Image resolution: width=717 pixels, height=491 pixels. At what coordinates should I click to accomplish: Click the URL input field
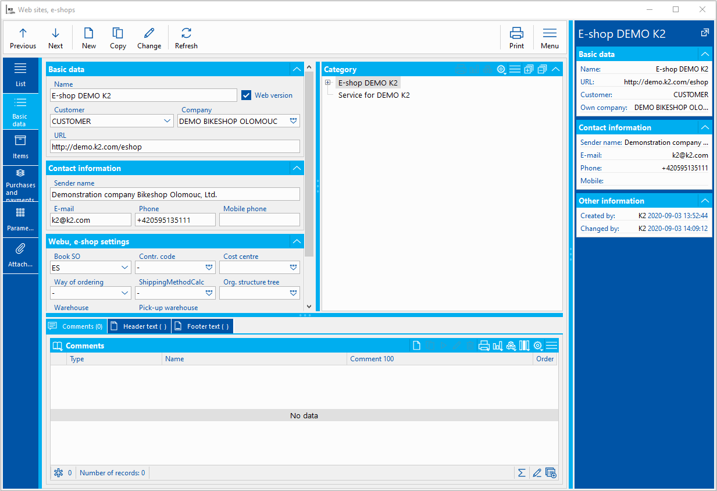point(175,147)
